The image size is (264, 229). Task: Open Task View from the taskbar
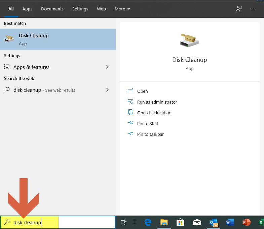[124, 222]
